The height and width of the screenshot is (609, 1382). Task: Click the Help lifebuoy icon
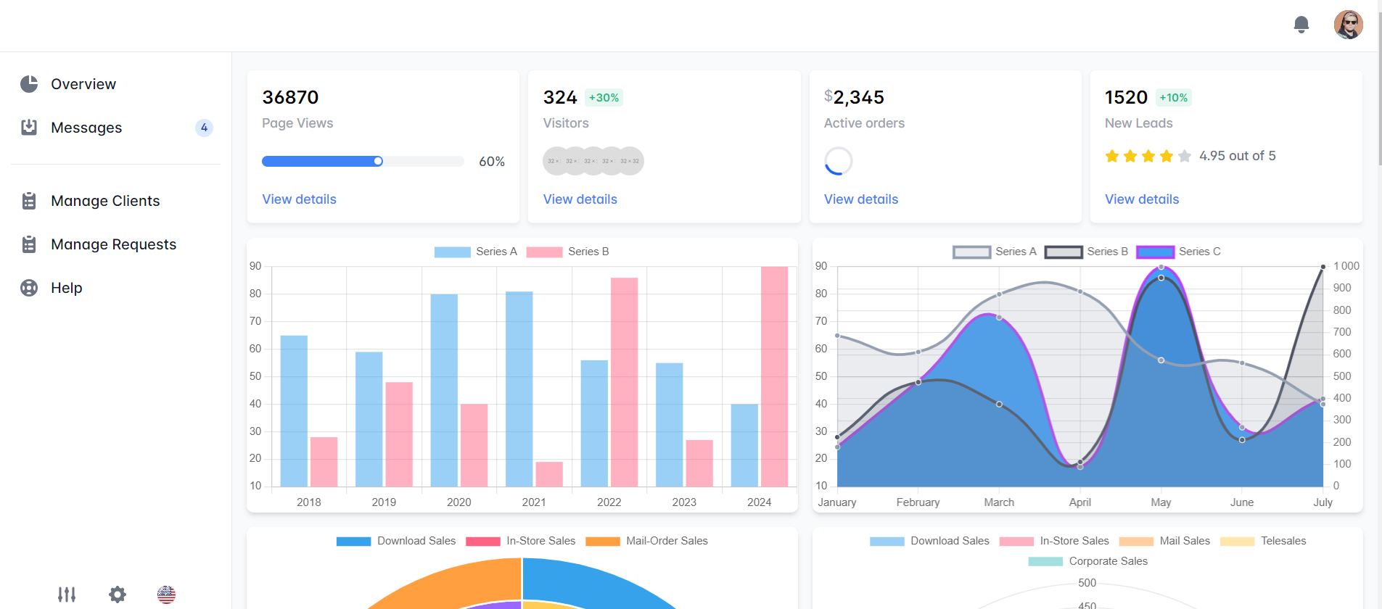click(29, 288)
